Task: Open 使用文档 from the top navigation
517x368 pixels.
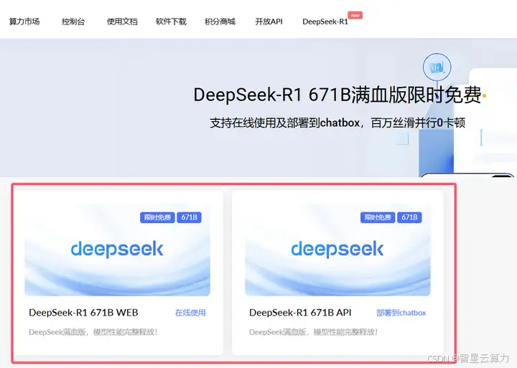Action: [122, 22]
